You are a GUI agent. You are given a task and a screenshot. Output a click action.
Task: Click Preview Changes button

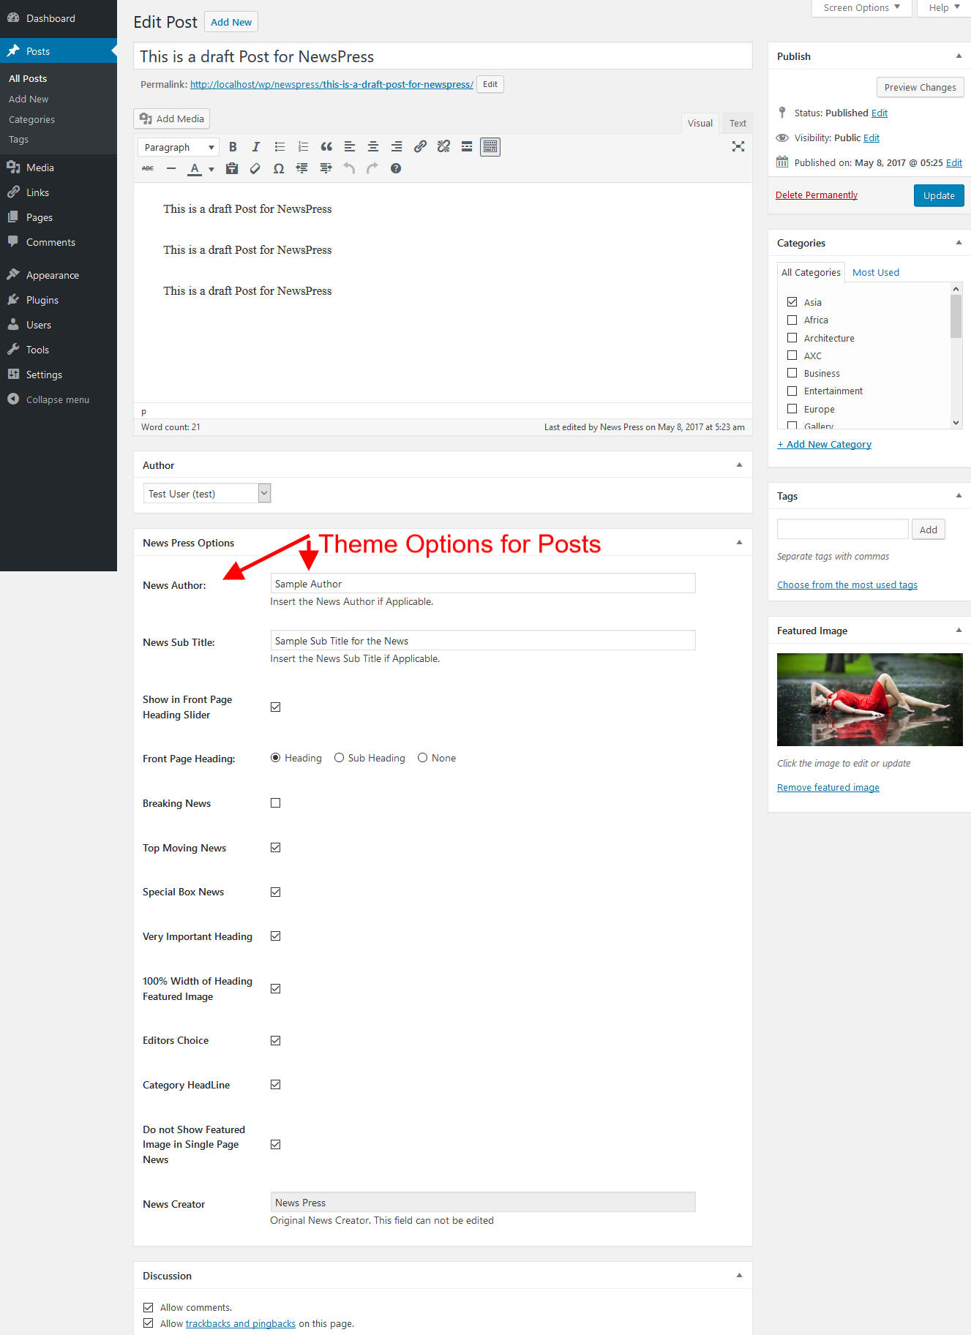click(x=921, y=87)
